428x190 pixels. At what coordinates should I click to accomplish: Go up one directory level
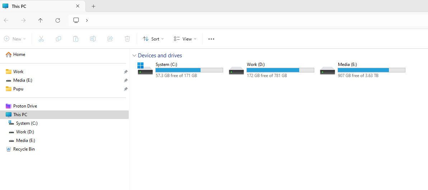point(41,20)
